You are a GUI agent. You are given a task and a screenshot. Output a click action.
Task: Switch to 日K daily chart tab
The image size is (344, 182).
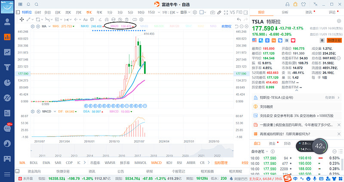58,12
